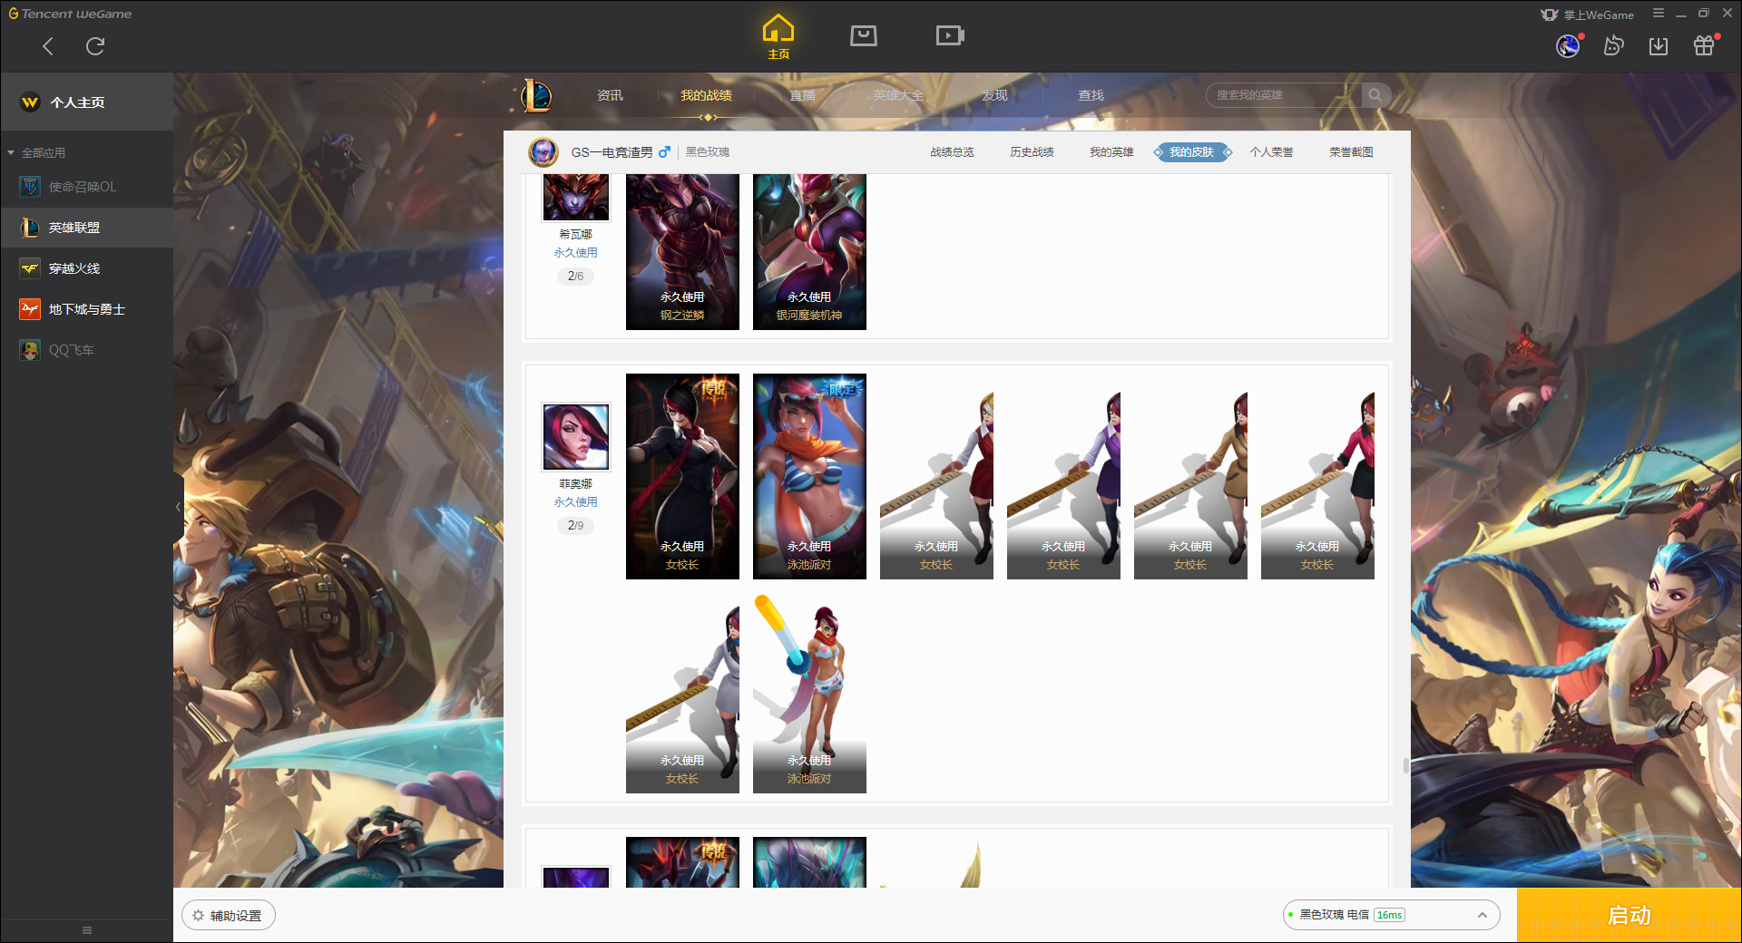Viewport: 1742px width, 943px height.
Task: Click the scrollbar thumb of the skin list
Action: click(1405, 766)
